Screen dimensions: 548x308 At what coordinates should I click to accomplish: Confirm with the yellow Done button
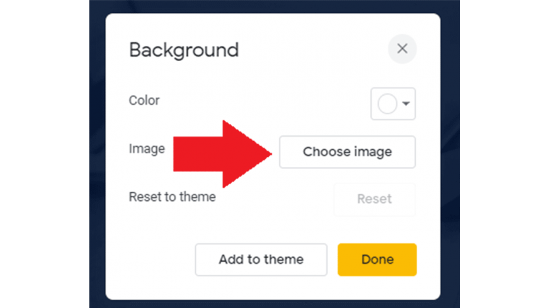(x=377, y=260)
